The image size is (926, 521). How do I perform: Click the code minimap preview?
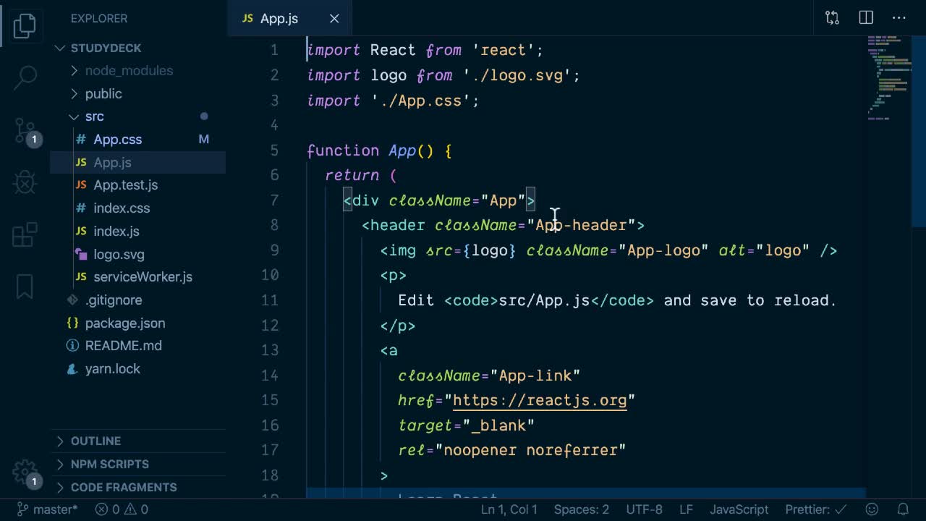click(888, 77)
